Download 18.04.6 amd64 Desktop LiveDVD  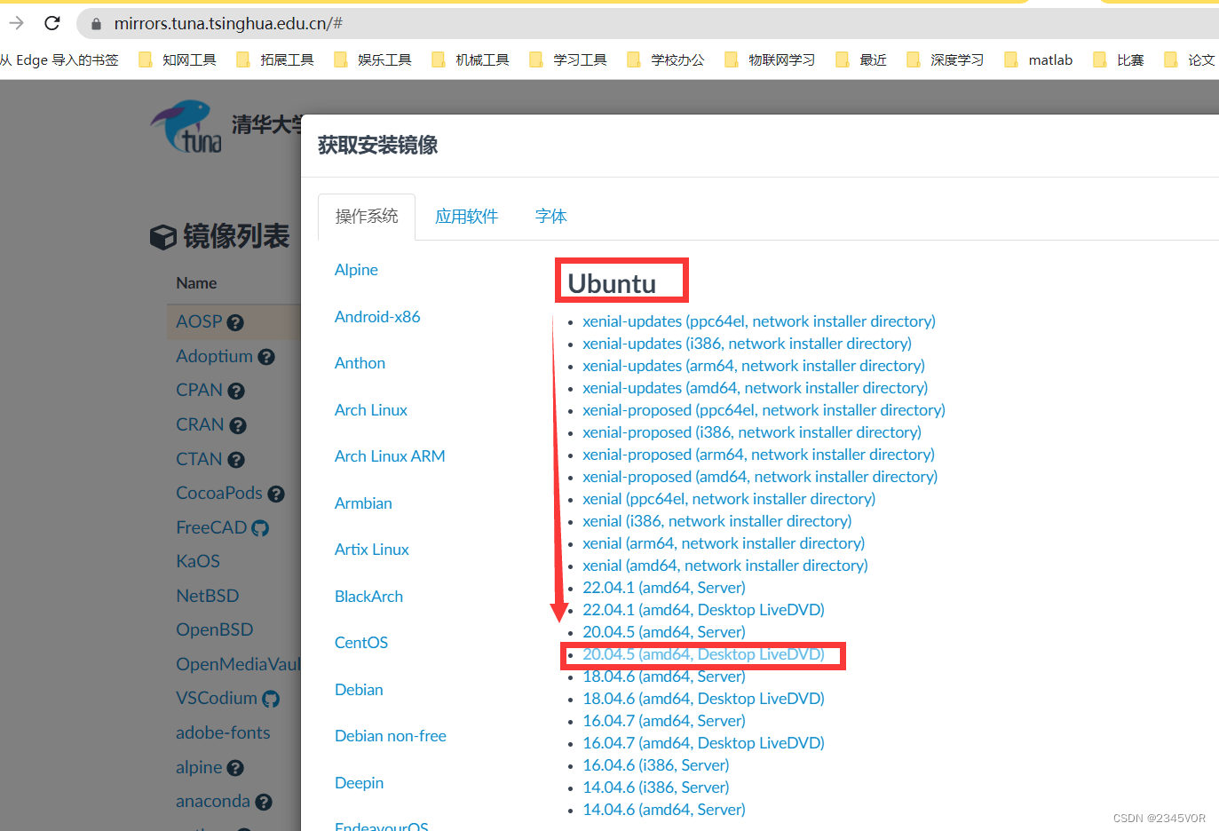tap(703, 699)
